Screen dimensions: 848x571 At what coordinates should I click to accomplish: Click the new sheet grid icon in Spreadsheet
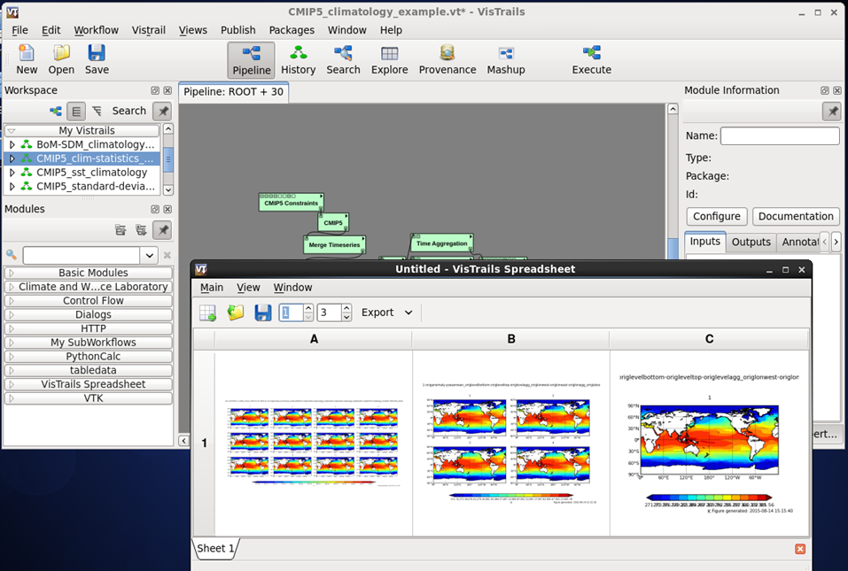207,313
